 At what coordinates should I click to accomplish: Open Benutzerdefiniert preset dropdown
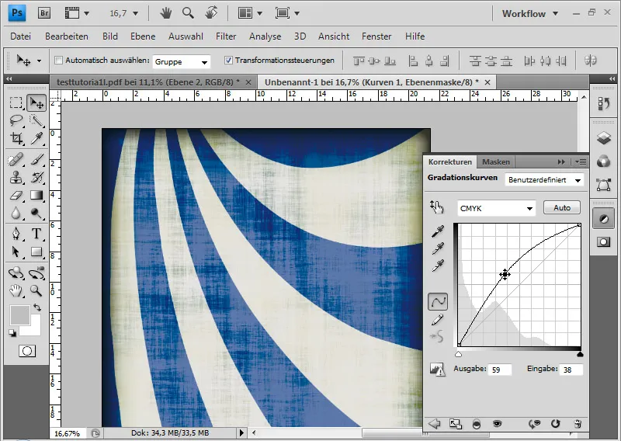click(544, 180)
